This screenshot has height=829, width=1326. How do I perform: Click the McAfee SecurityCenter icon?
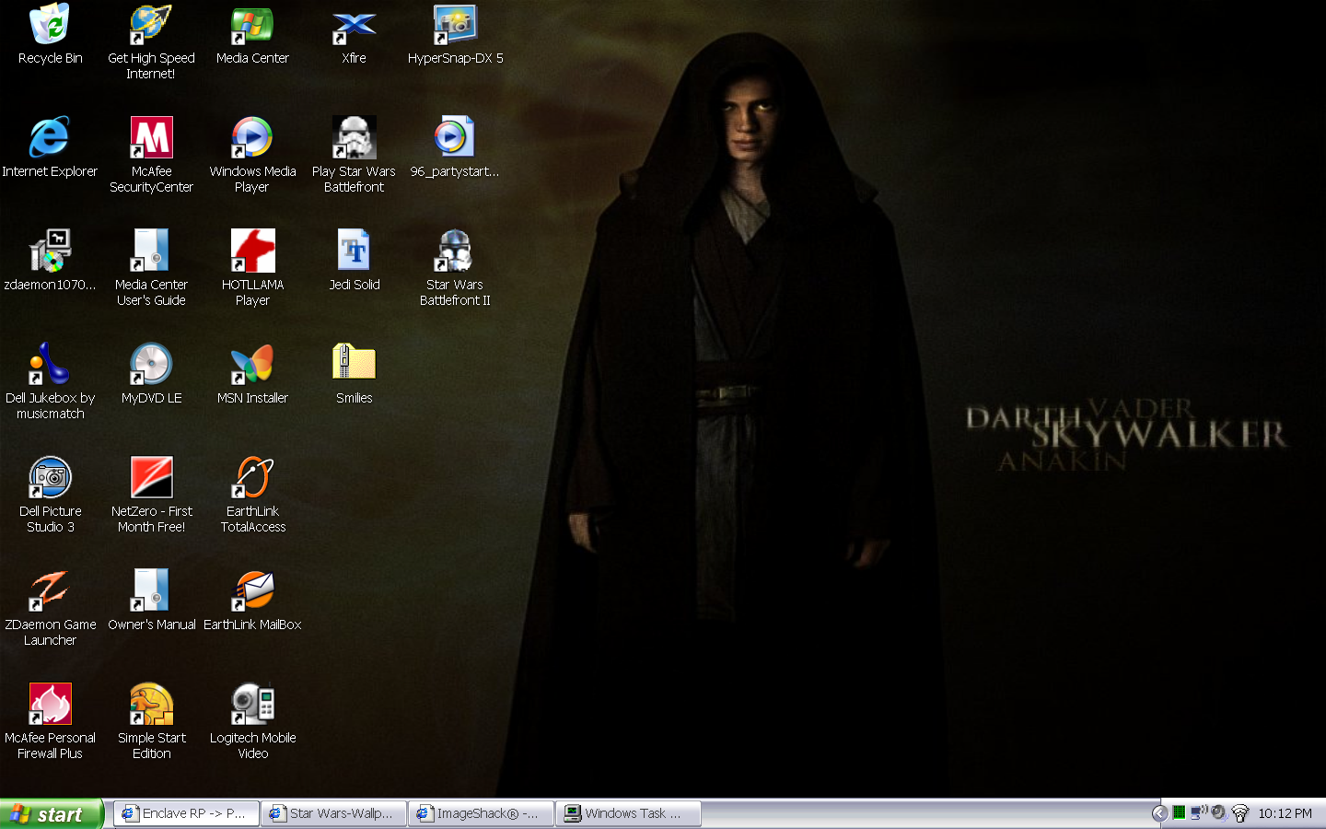click(151, 138)
